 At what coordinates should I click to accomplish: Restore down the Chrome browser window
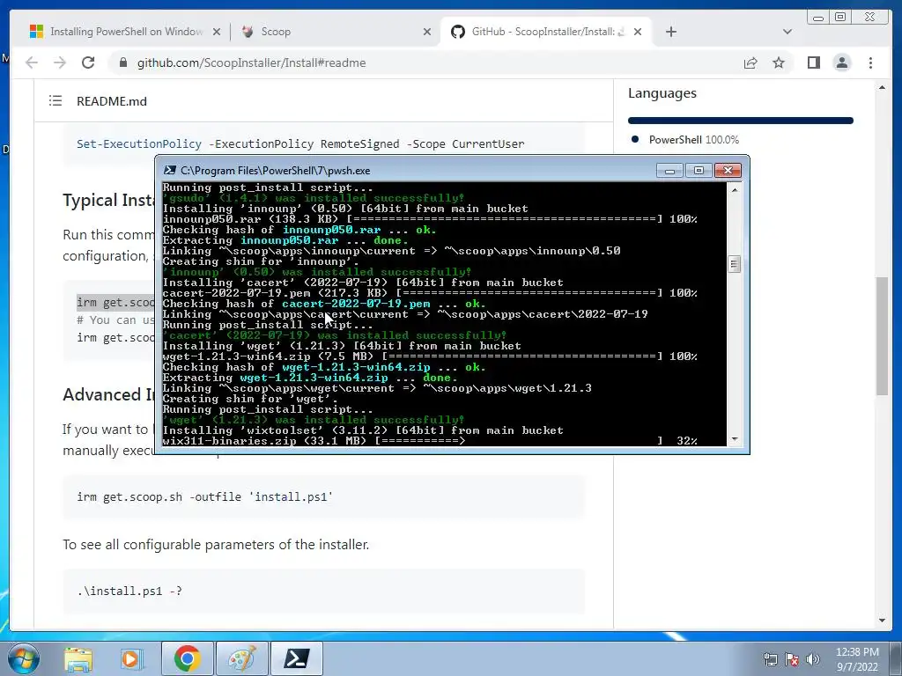pyautogui.click(x=840, y=18)
